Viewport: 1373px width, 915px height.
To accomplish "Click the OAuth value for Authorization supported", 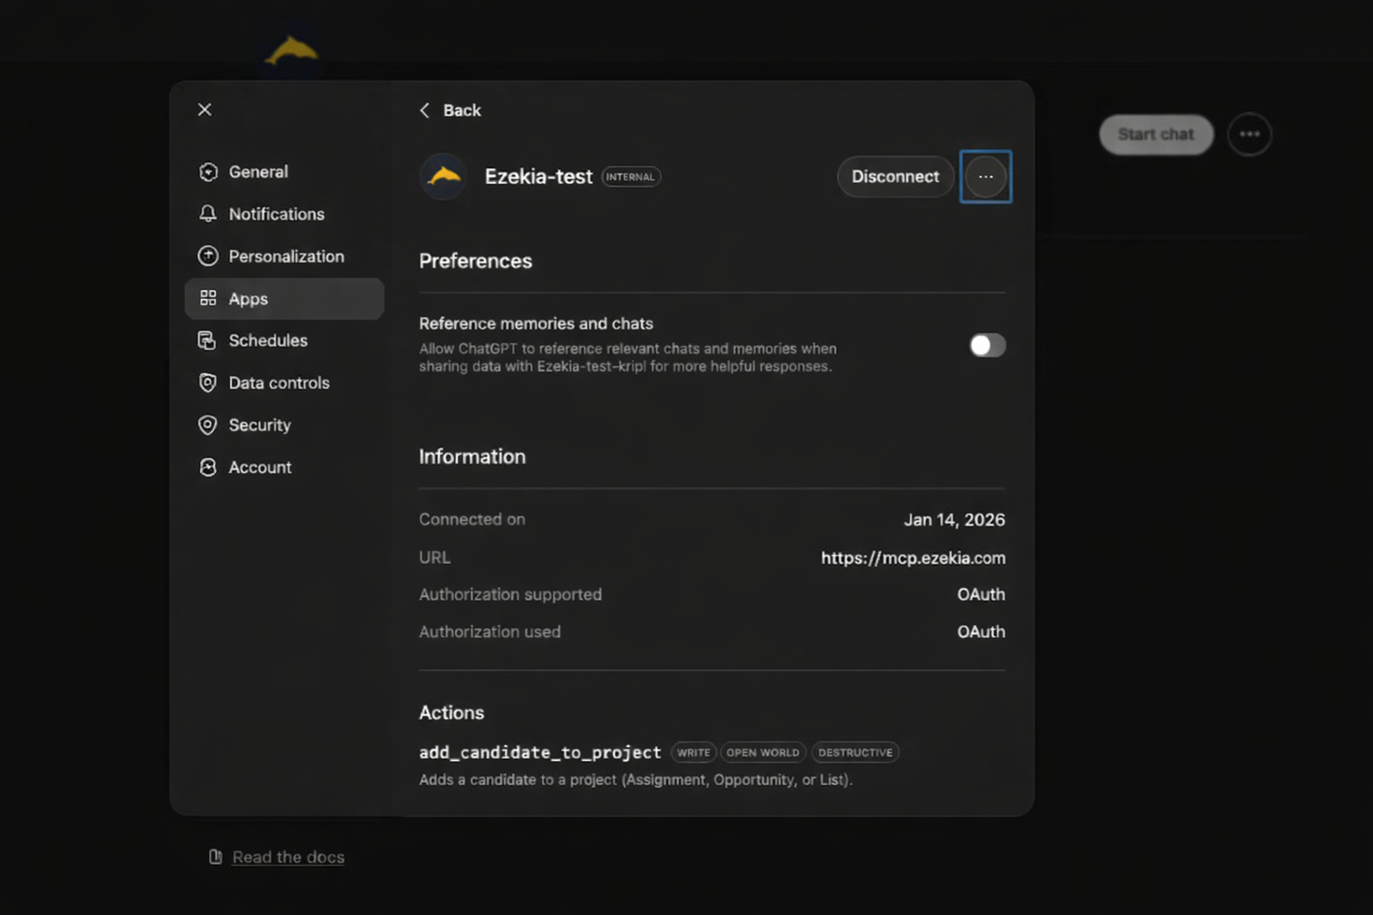I will (x=981, y=594).
